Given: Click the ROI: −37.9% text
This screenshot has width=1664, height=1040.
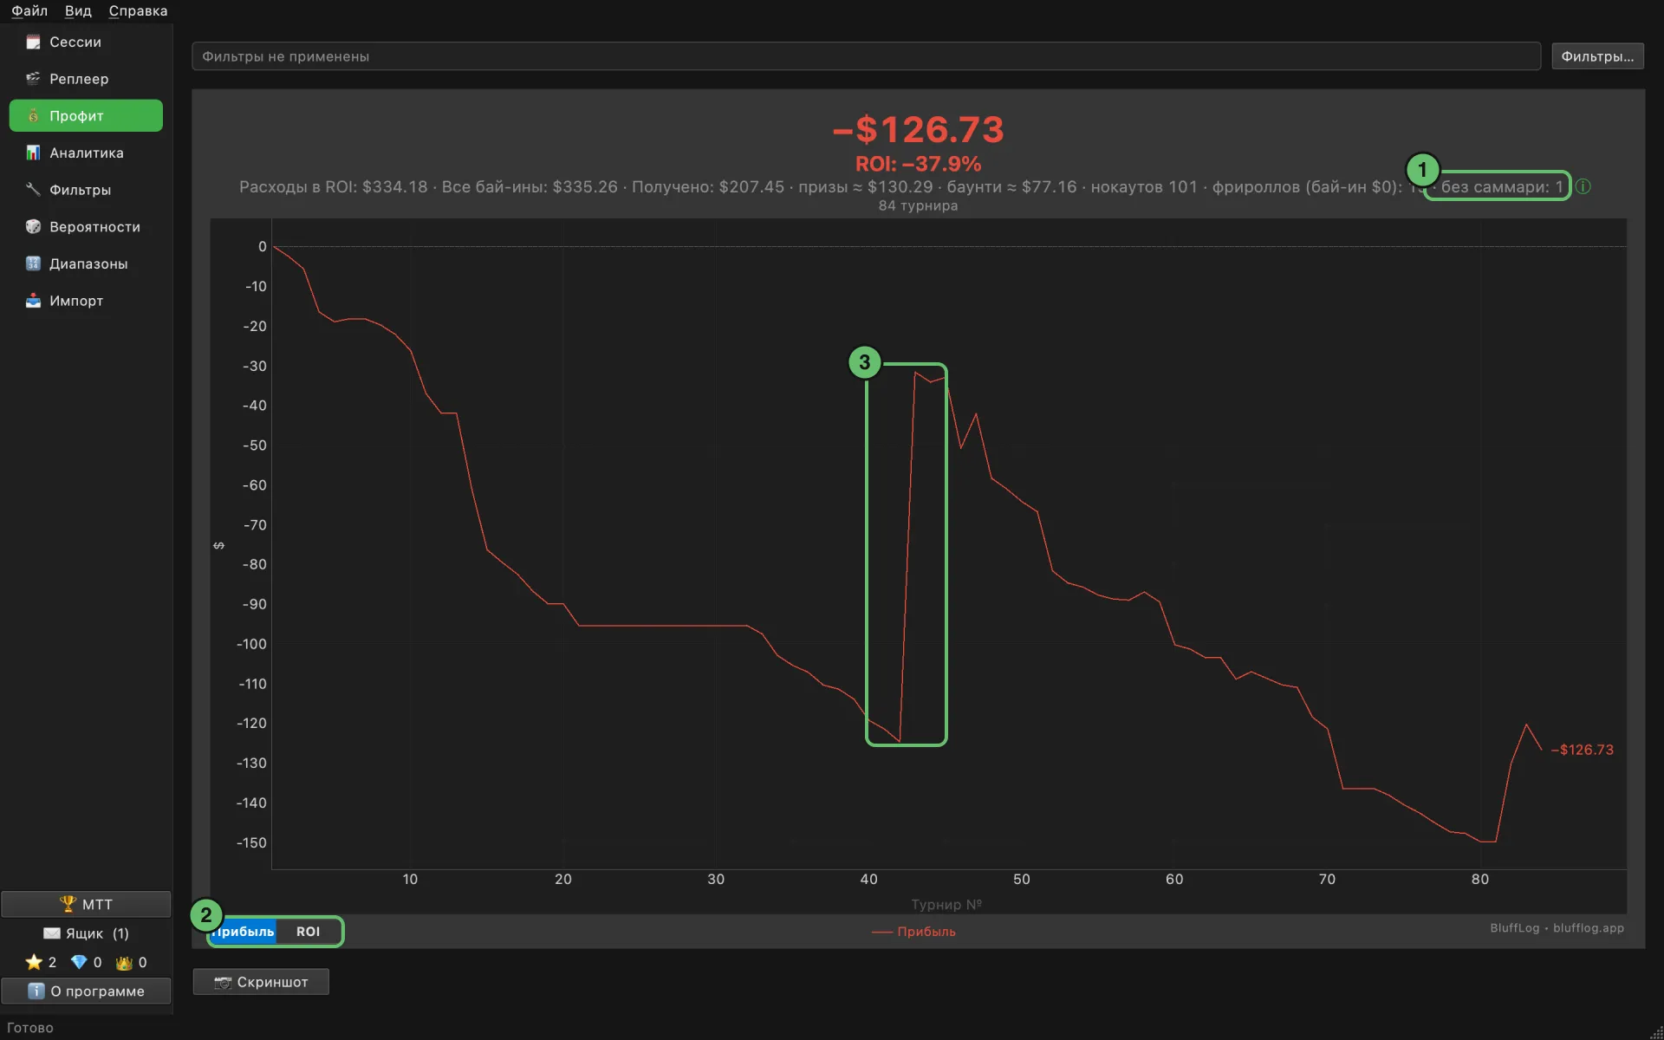Looking at the screenshot, I should click(x=918, y=164).
